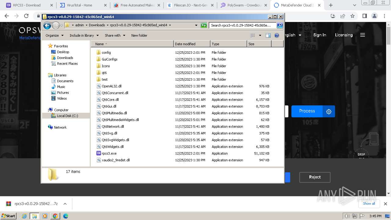
Task: Select file Qt6Multimedia.dll
Action: click(x=114, y=113)
